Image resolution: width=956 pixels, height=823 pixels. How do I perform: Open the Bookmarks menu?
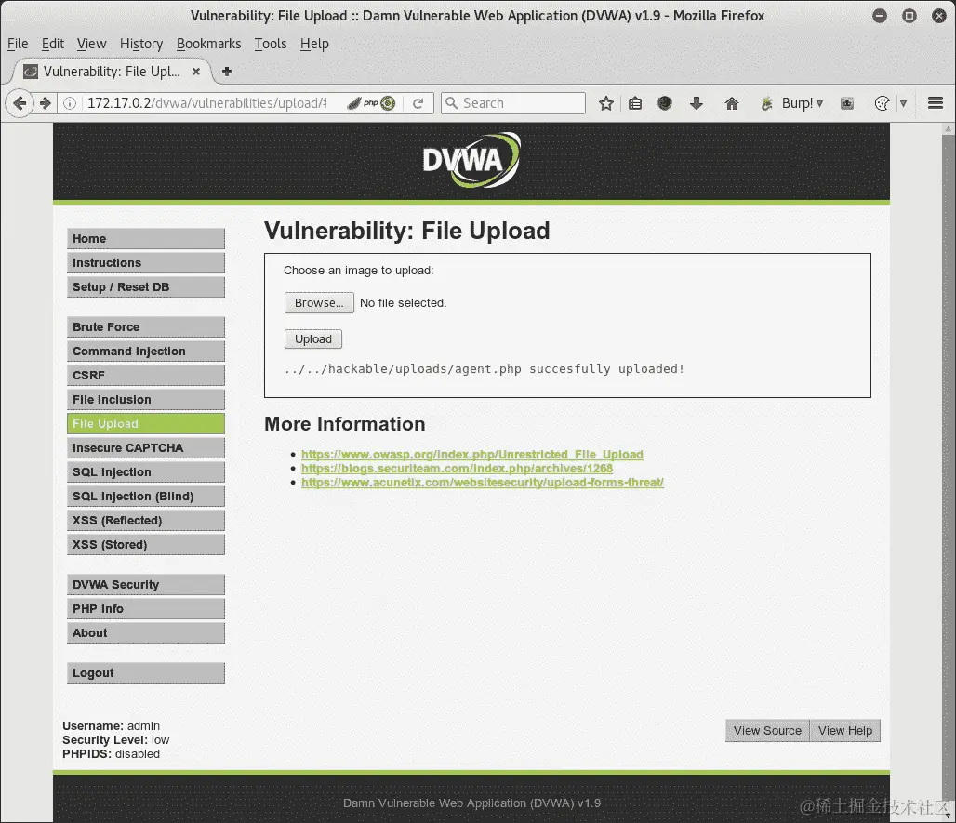click(x=208, y=44)
